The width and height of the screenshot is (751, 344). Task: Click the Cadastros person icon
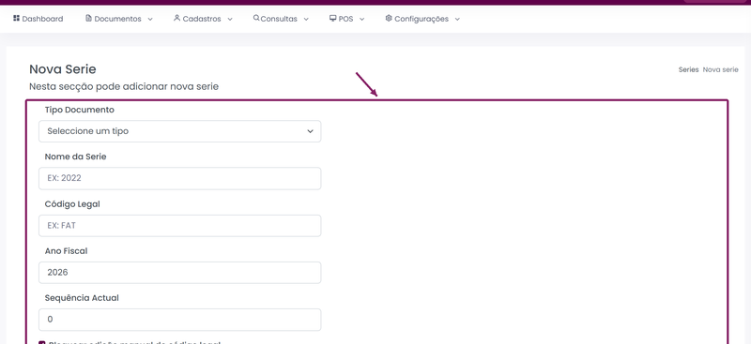click(x=176, y=18)
